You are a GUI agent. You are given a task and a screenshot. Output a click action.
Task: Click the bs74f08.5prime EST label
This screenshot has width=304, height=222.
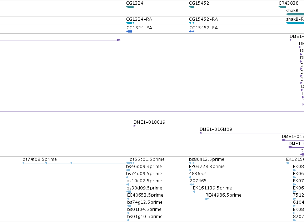tap(40, 159)
